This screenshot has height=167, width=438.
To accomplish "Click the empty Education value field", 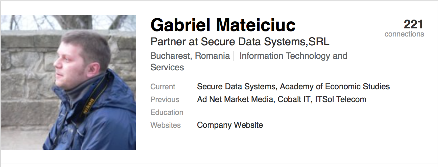I will click(x=237, y=112).
